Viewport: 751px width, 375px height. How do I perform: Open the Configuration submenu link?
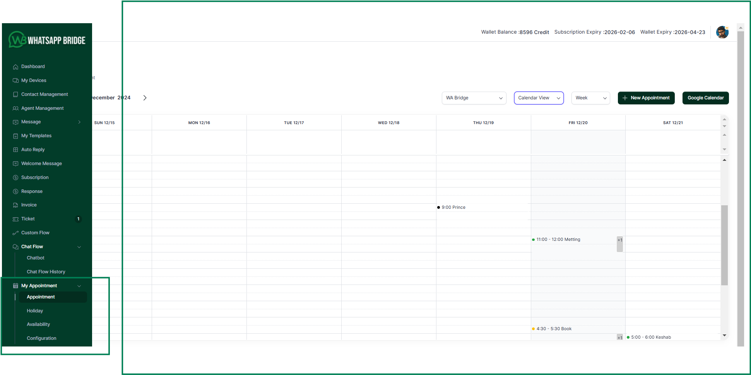[x=41, y=338]
